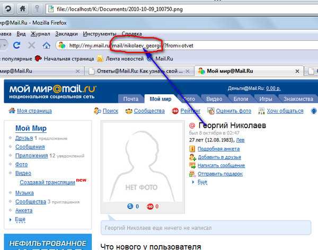The image size is (318, 250).
Task: Click the outer browser reload button
Action: click(x=8, y=9)
